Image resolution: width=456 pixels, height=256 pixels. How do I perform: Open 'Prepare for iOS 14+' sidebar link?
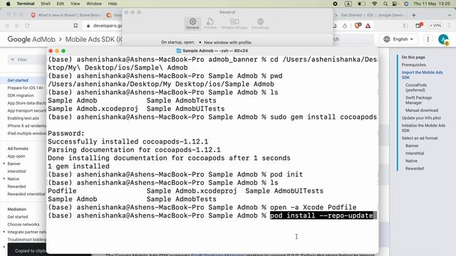tap(26, 87)
